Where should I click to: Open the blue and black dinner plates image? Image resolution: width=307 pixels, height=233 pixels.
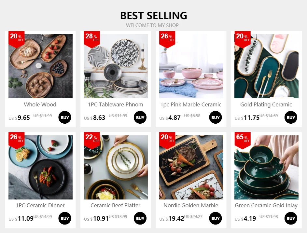pyautogui.click(x=40, y=167)
